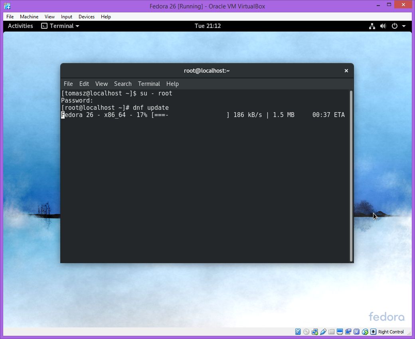The width and height of the screenshot is (415, 339).
Task: Click the mouse integration icon in status bar
Action: click(x=365, y=331)
